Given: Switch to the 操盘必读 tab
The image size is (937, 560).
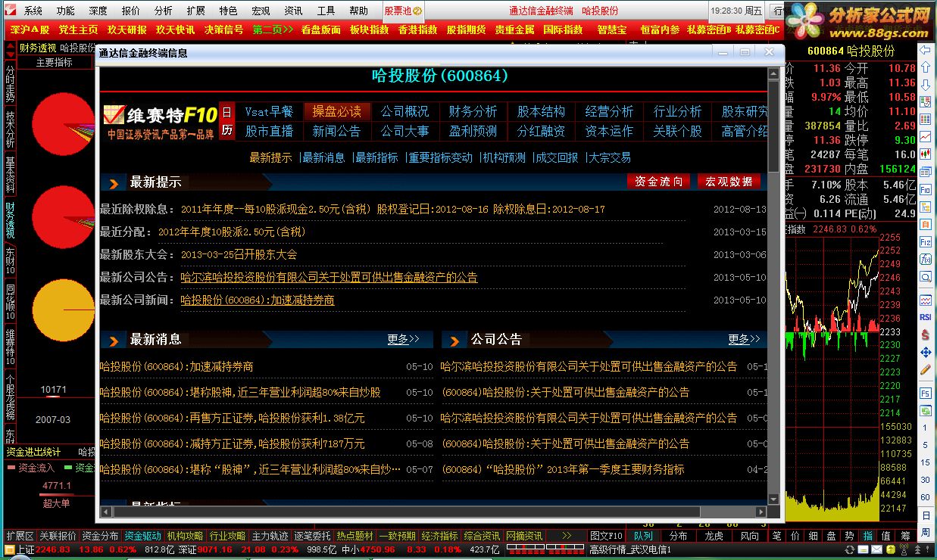Looking at the screenshot, I should click(337, 111).
